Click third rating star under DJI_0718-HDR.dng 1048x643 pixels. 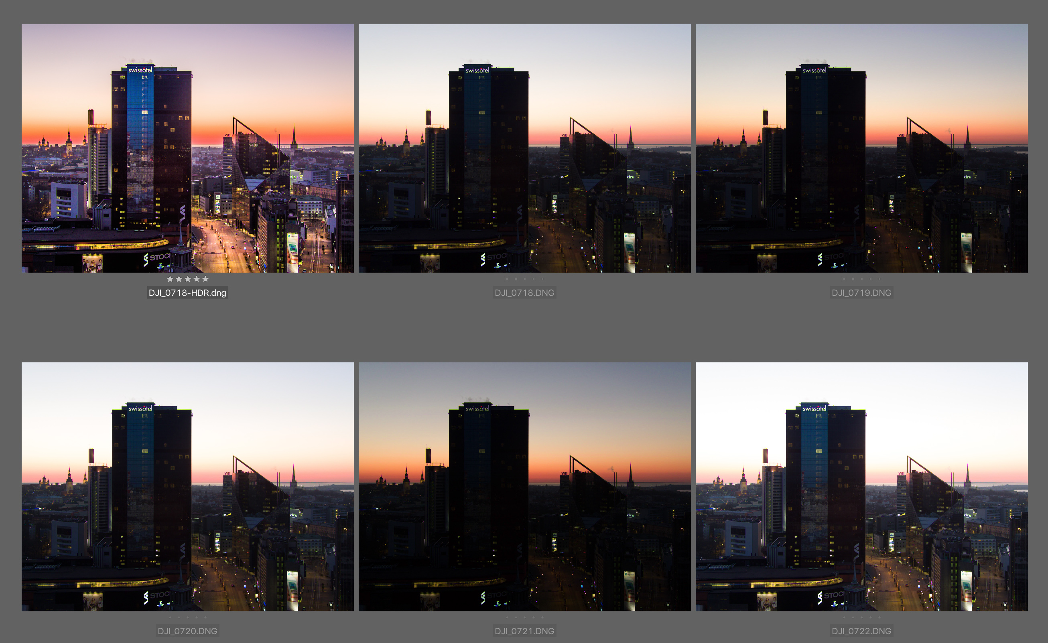[x=188, y=279]
